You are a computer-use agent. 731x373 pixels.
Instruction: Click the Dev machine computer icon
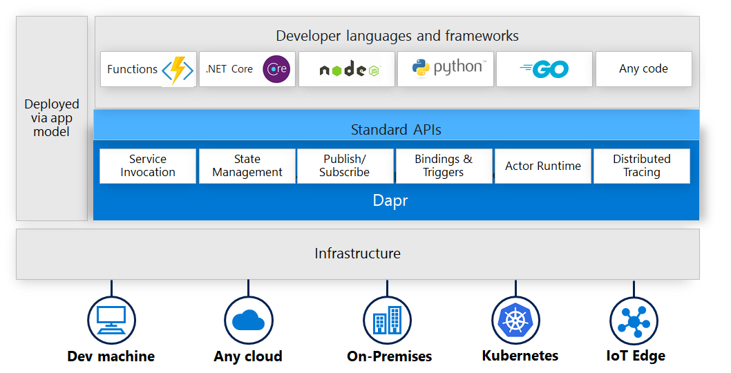pyautogui.click(x=111, y=320)
